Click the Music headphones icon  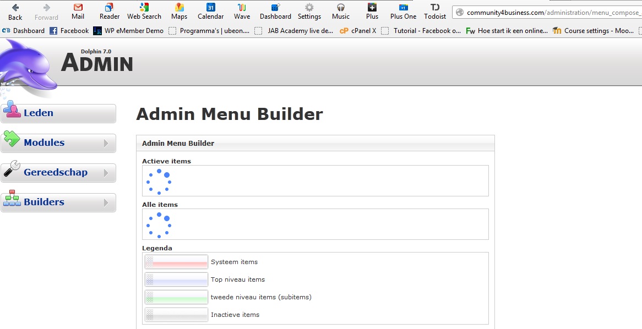[341, 8]
